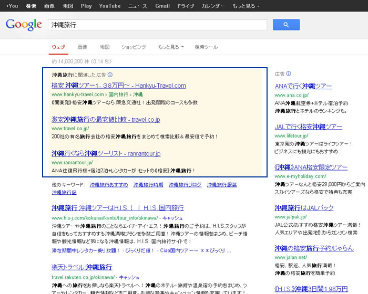The height and width of the screenshot is (294, 368).
Task: Open 沖縄の格安旅行予約じゃらん side ad
Action: [x=314, y=248]
